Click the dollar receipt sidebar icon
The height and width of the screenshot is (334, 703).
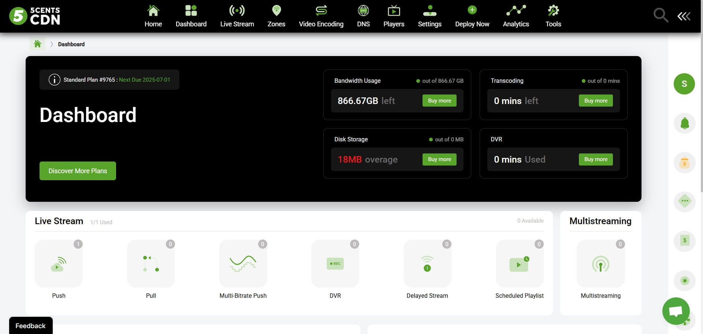[684, 241]
